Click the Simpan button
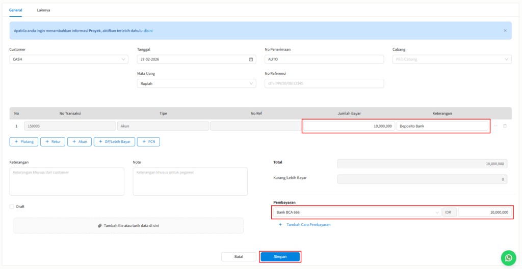This screenshot has height=269, width=522. 280,257
